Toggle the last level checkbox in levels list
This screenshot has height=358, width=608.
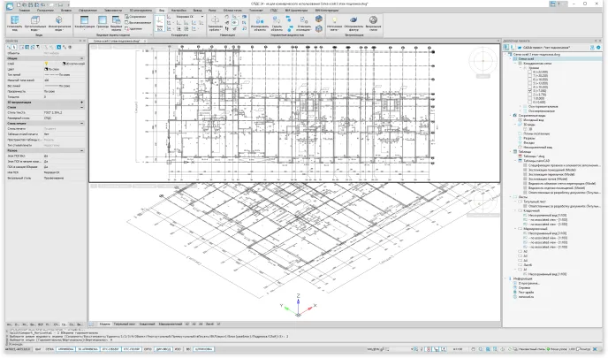click(x=529, y=102)
